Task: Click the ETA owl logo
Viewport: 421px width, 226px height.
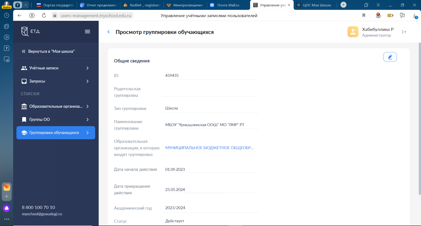Action: tap(25, 32)
